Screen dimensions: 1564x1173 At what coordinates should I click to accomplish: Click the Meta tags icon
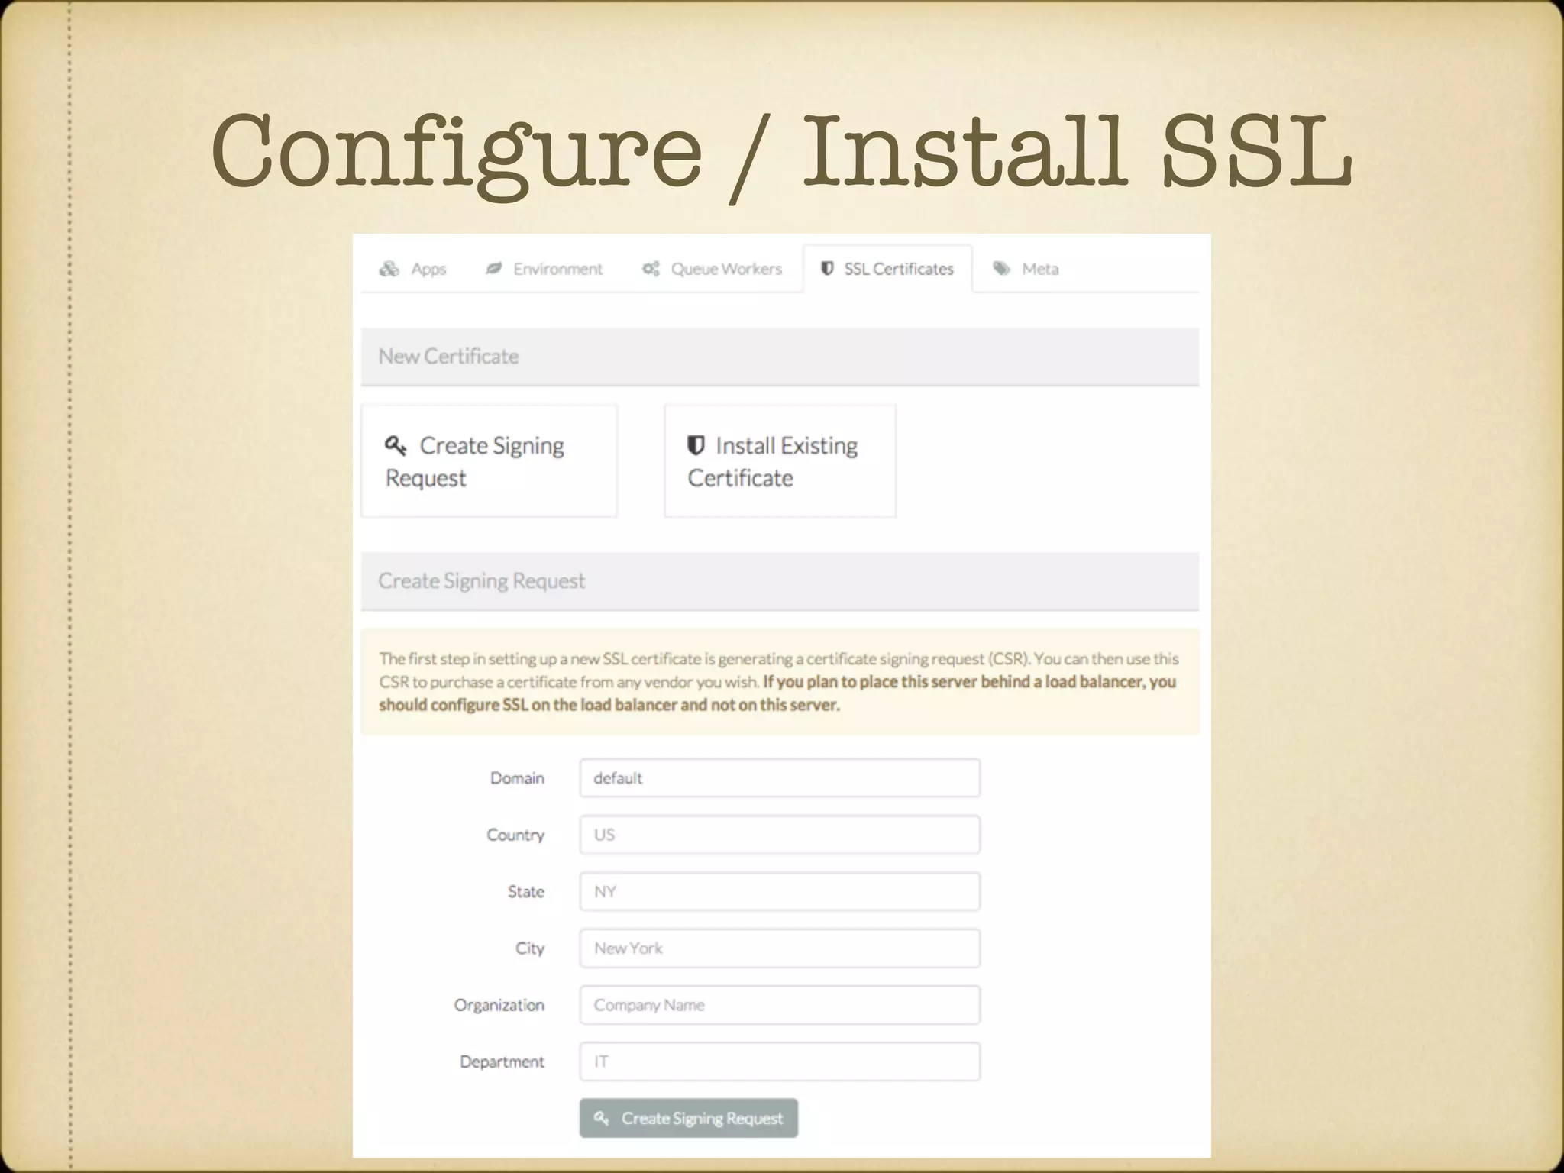point(1002,269)
